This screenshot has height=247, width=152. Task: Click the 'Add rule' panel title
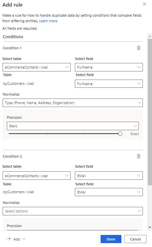coord(13,5)
